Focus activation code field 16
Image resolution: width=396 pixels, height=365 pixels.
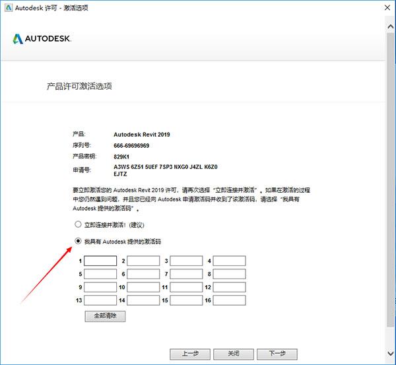(x=229, y=300)
